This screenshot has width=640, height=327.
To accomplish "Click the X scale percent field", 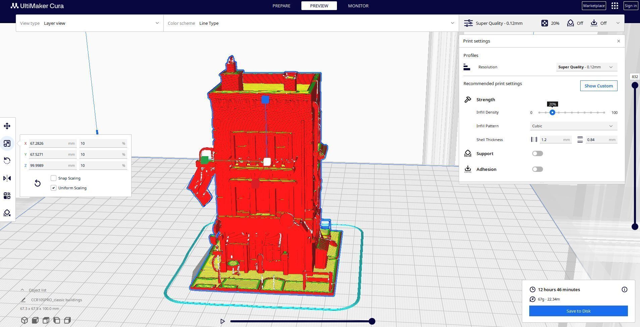I will point(103,143).
